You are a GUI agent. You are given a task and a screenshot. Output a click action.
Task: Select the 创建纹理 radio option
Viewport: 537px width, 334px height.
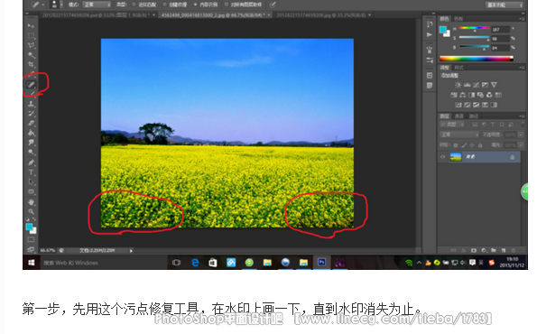[x=175, y=5]
